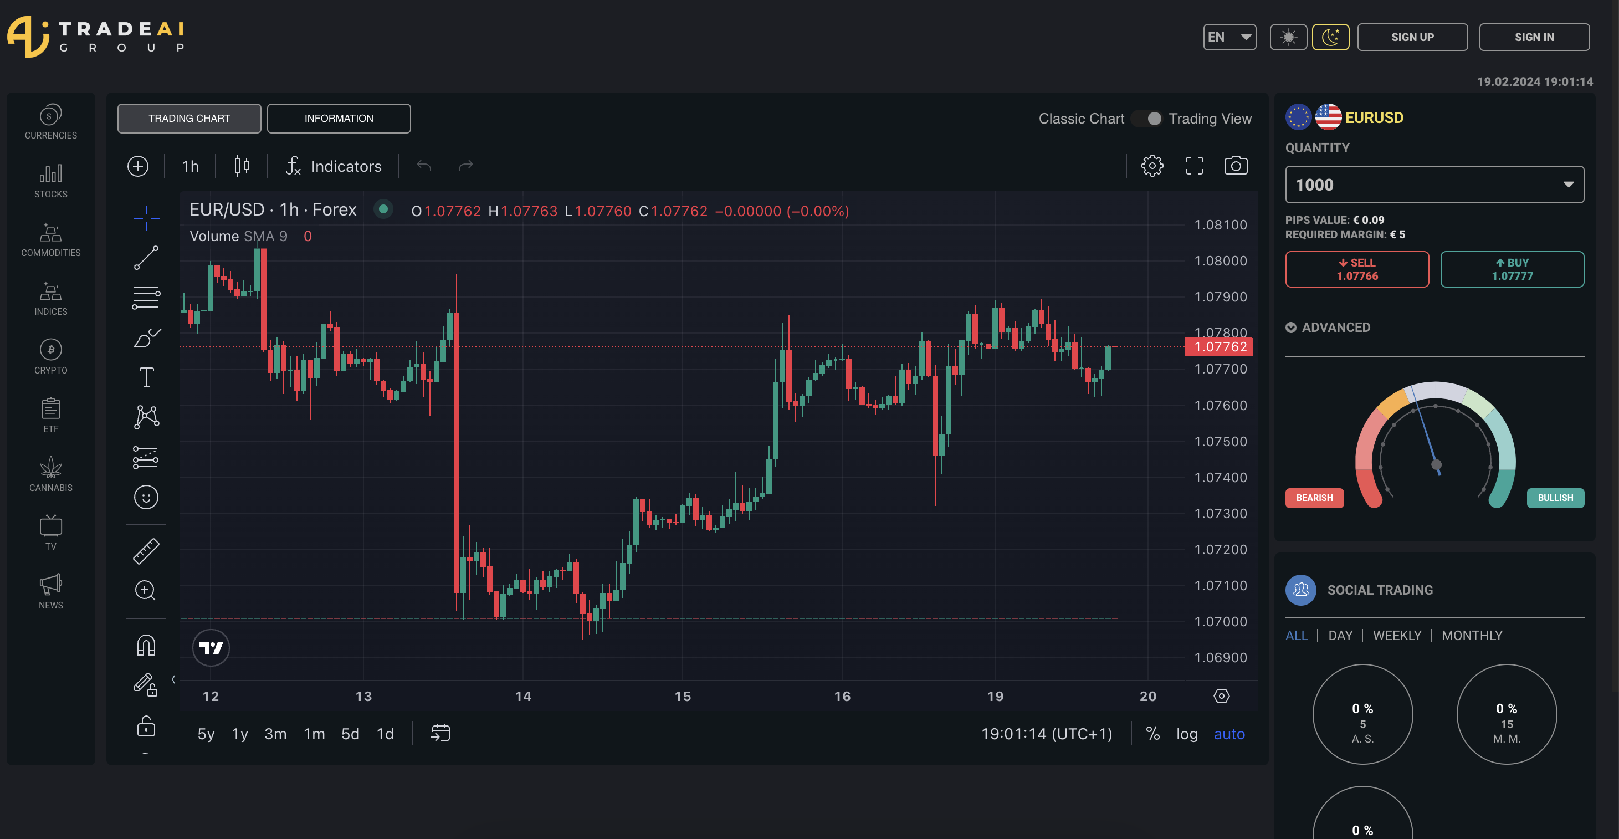The height and width of the screenshot is (839, 1619).
Task: Open trader A. S. profile circle
Action: 1362,714
